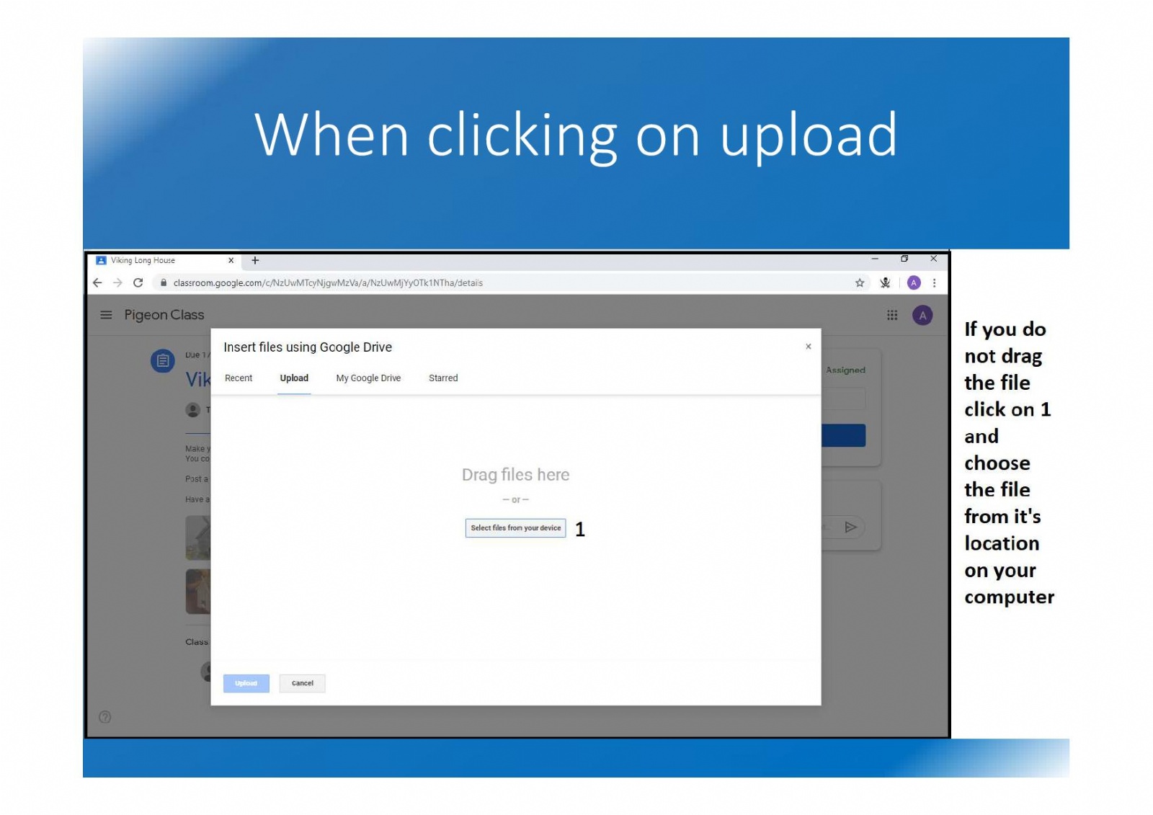Screen dimensions: 1153x815
Task: Close the Viking Long House tab
Action: (231, 260)
